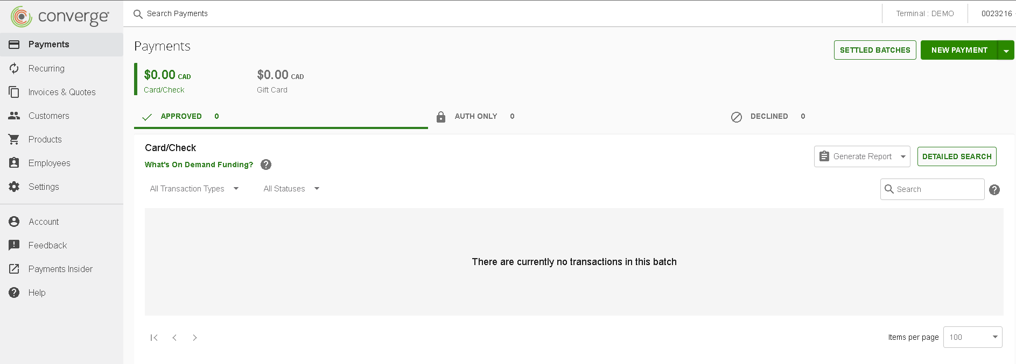The width and height of the screenshot is (1016, 364).
Task: Open the What's On Demand Funding link
Action: pyautogui.click(x=199, y=165)
